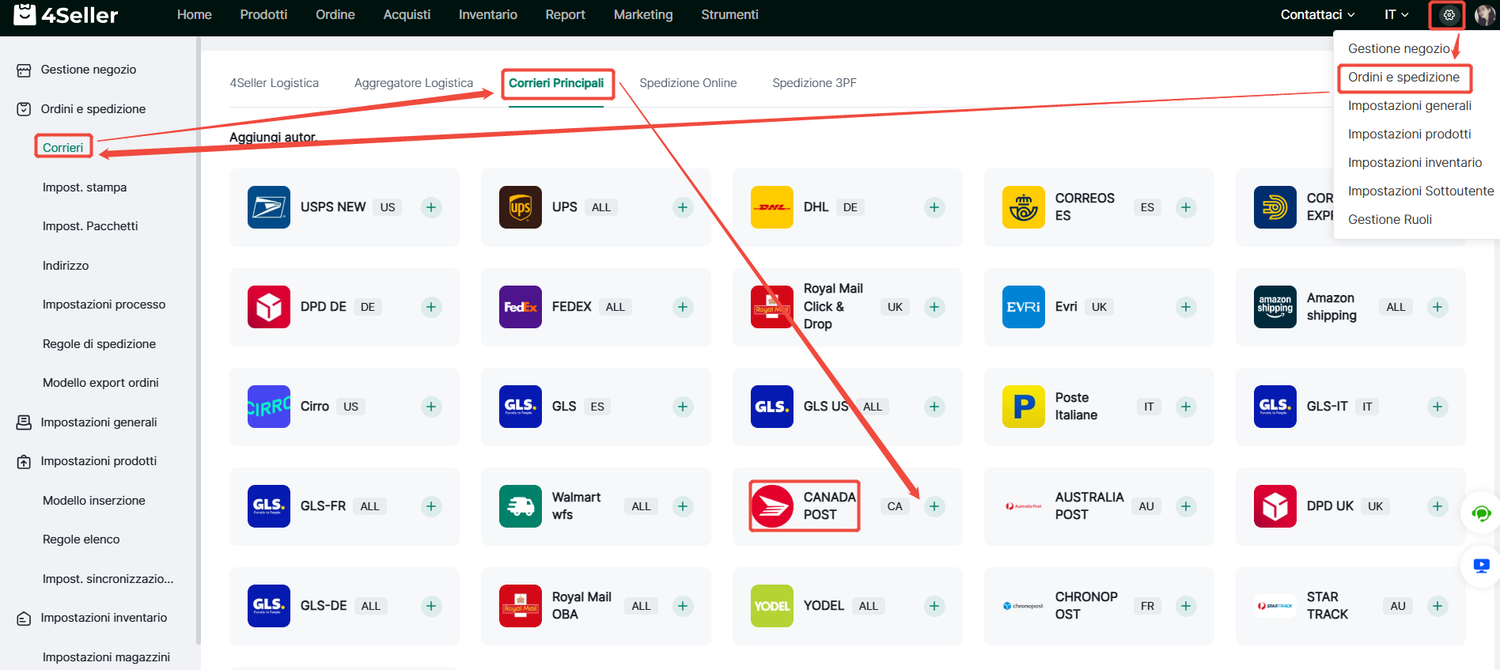1500x670 pixels.
Task: Click the plus icon for Walmart wfs
Action: 683,506
